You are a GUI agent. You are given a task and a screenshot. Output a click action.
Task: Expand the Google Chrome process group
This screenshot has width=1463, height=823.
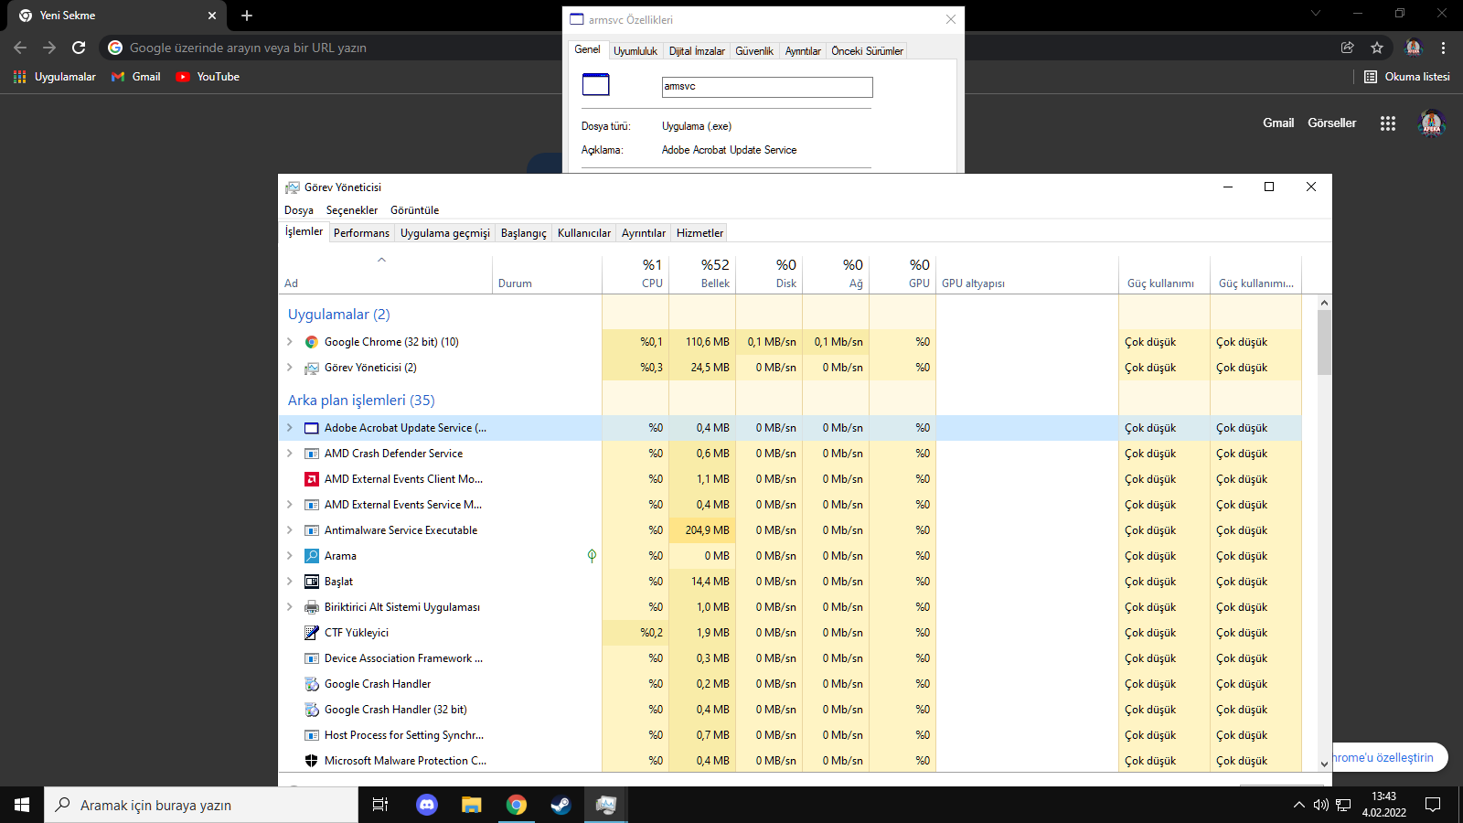point(290,342)
